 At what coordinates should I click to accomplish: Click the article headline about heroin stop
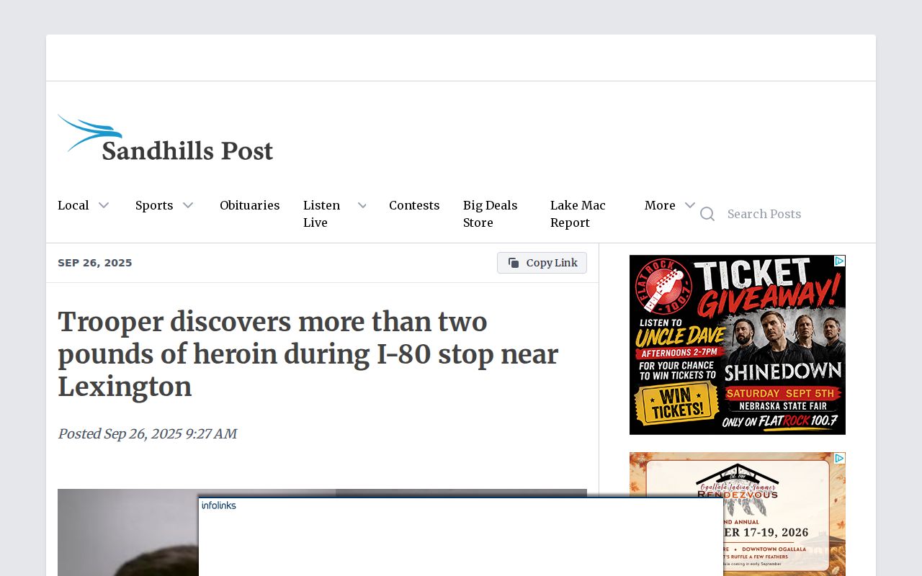[x=308, y=354]
